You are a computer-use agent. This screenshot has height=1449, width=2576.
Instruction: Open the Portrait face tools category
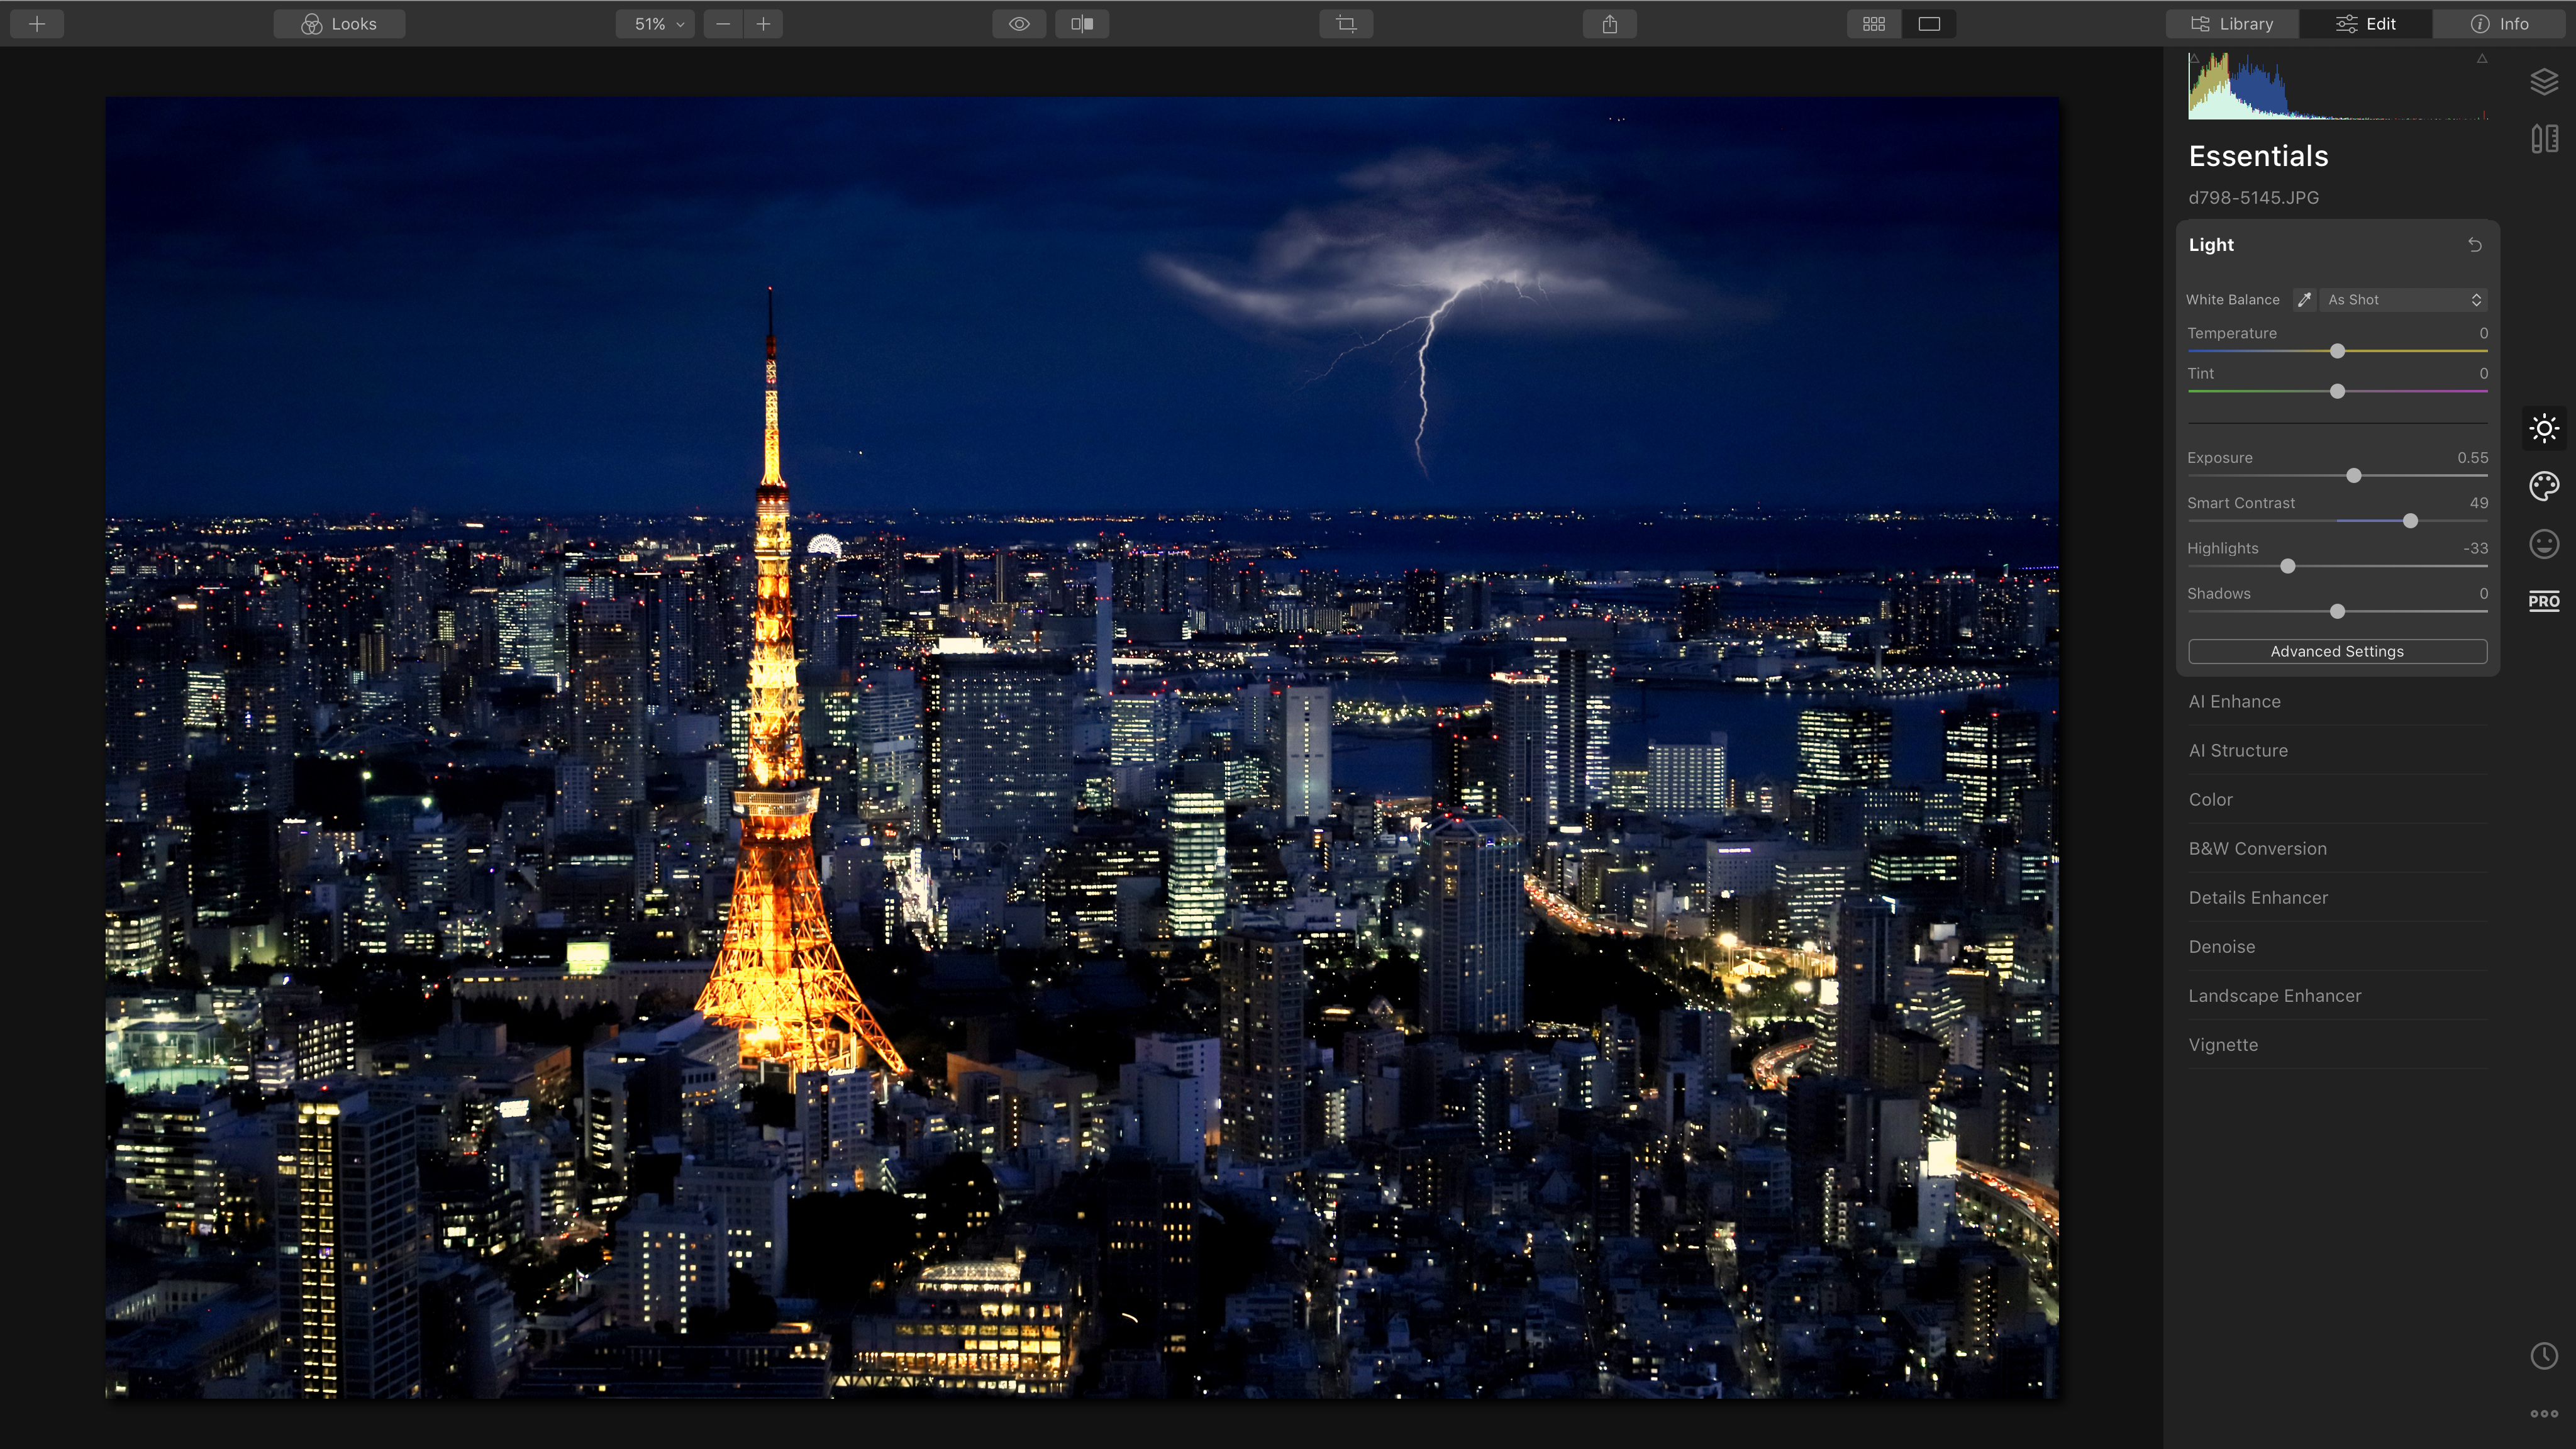(x=2544, y=544)
